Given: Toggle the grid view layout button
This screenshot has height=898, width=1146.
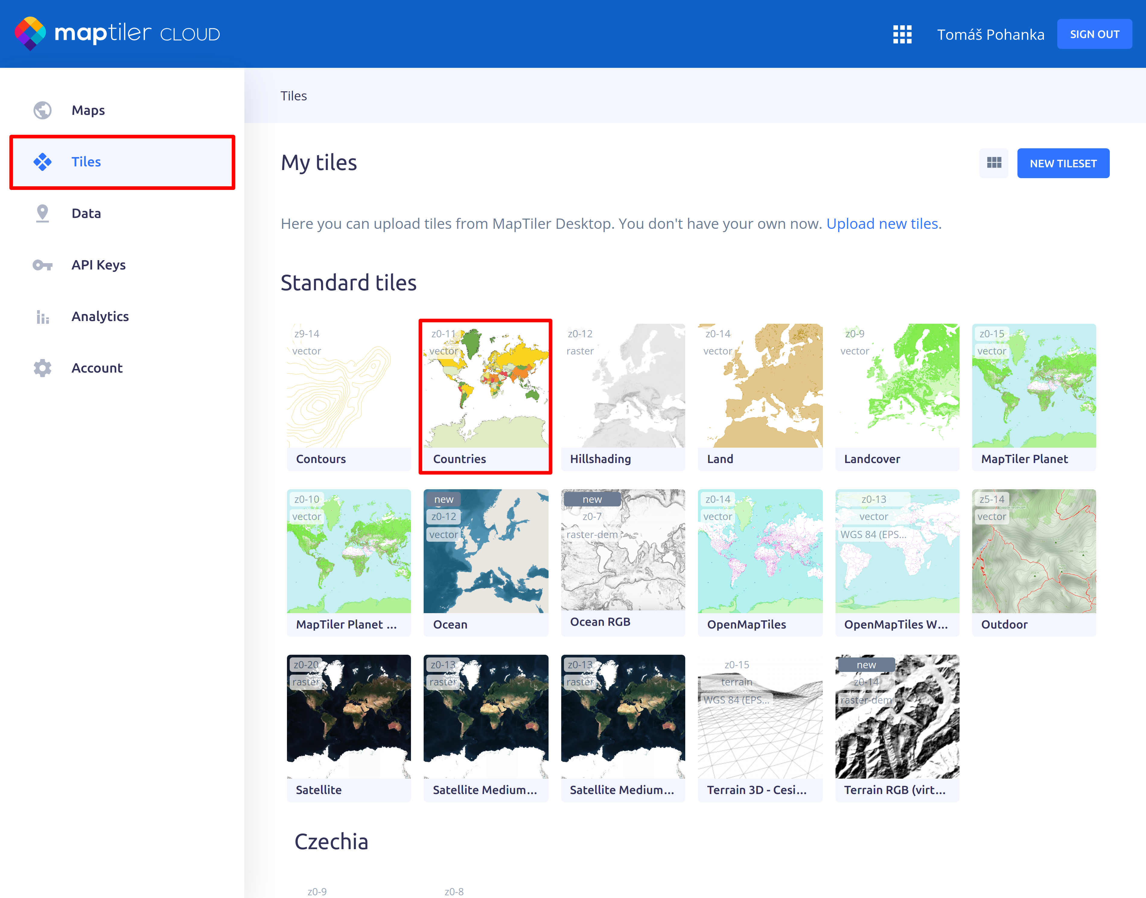Looking at the screenshot, I should tap(993, 163).
